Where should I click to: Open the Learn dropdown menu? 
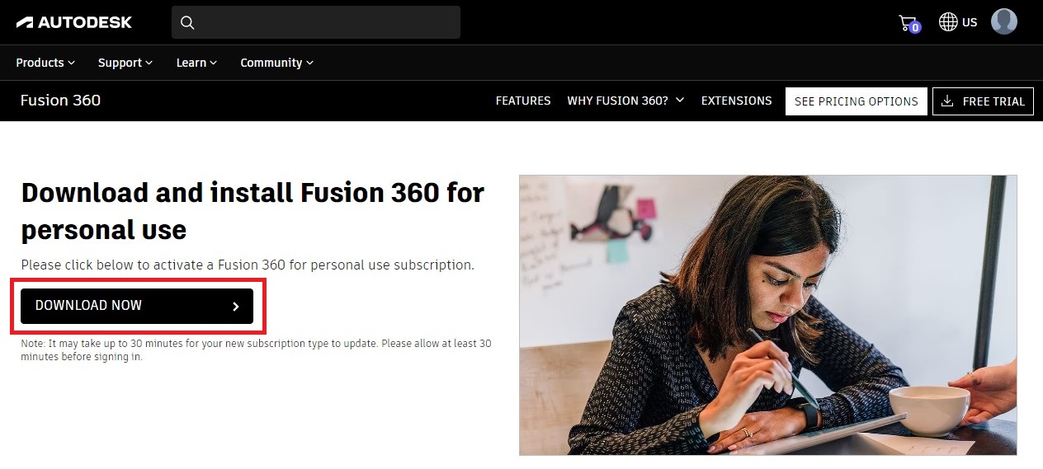[196, 63]
